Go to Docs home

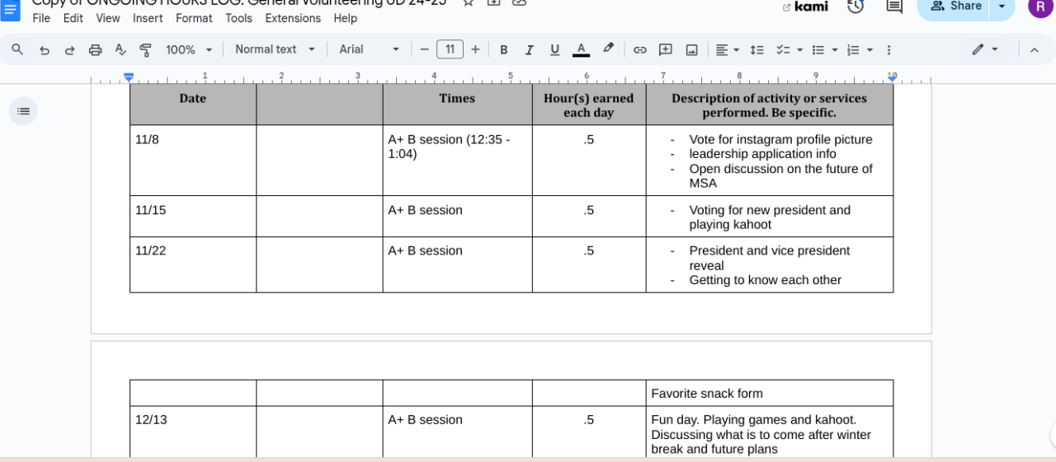click(11, 8)
